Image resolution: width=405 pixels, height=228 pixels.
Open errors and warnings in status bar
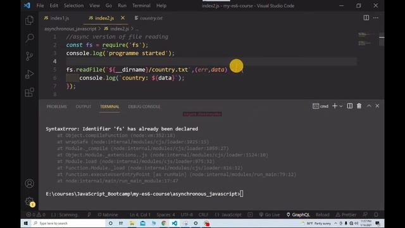click(x=35, y=215)
